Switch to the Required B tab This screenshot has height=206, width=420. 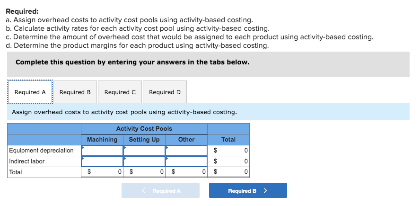tap(75, 92)
